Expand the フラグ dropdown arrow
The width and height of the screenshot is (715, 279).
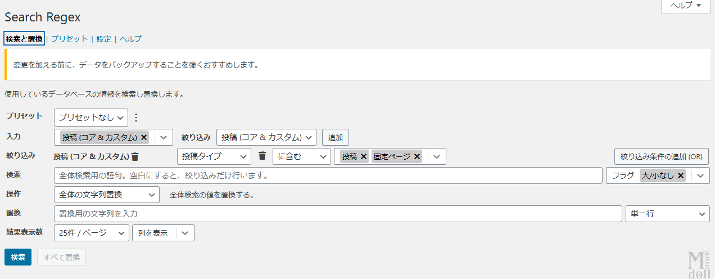700,175
